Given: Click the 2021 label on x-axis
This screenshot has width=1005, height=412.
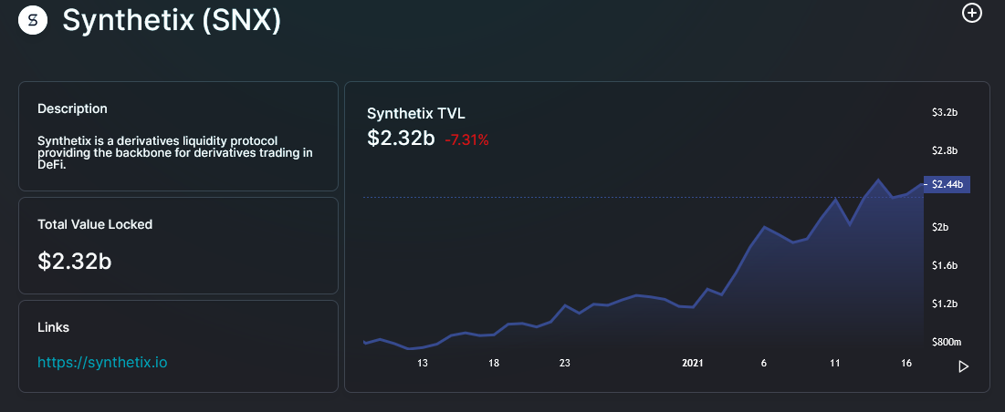Looking at the screenshot, I should click(693, 363).
